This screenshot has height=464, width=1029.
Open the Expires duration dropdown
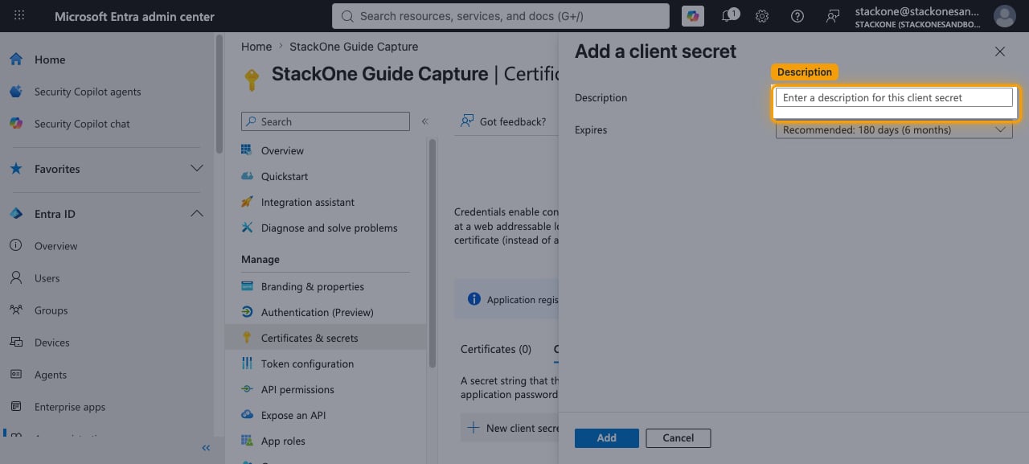[894, 129]
